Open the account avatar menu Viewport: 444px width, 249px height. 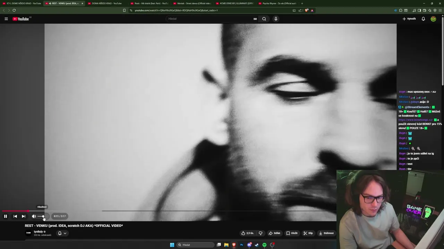(433, 19)
